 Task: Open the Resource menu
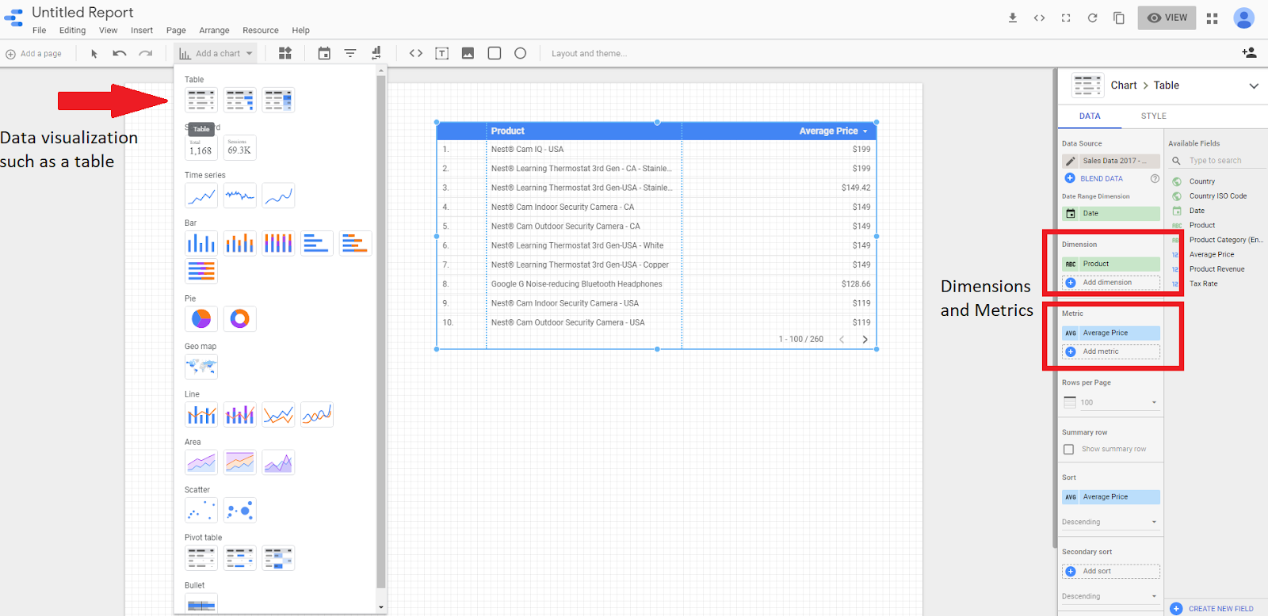click(x=261, y=30)
